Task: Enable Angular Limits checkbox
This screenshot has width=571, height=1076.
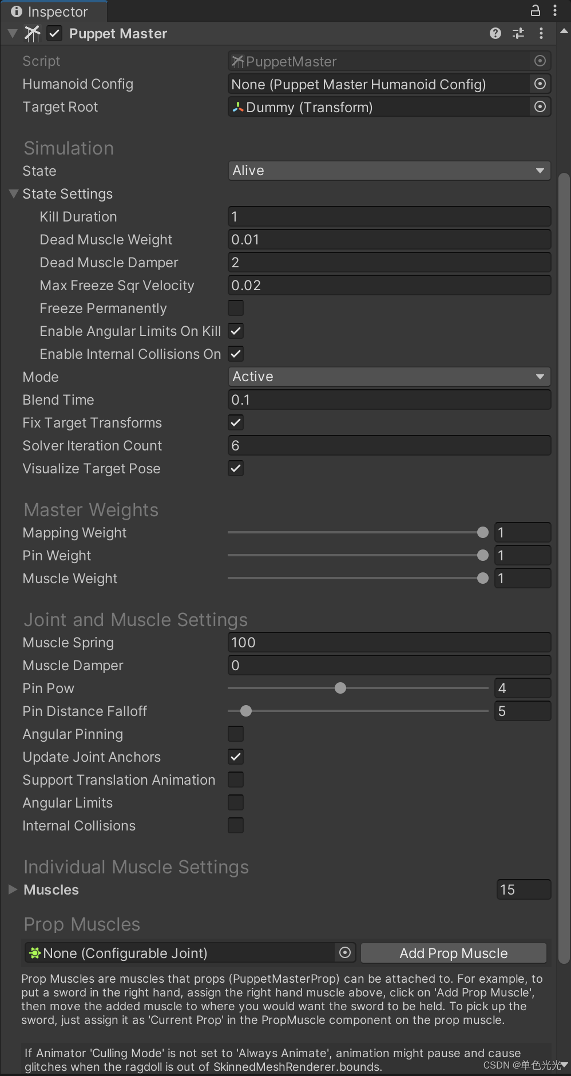Action: tap(236, 802)
